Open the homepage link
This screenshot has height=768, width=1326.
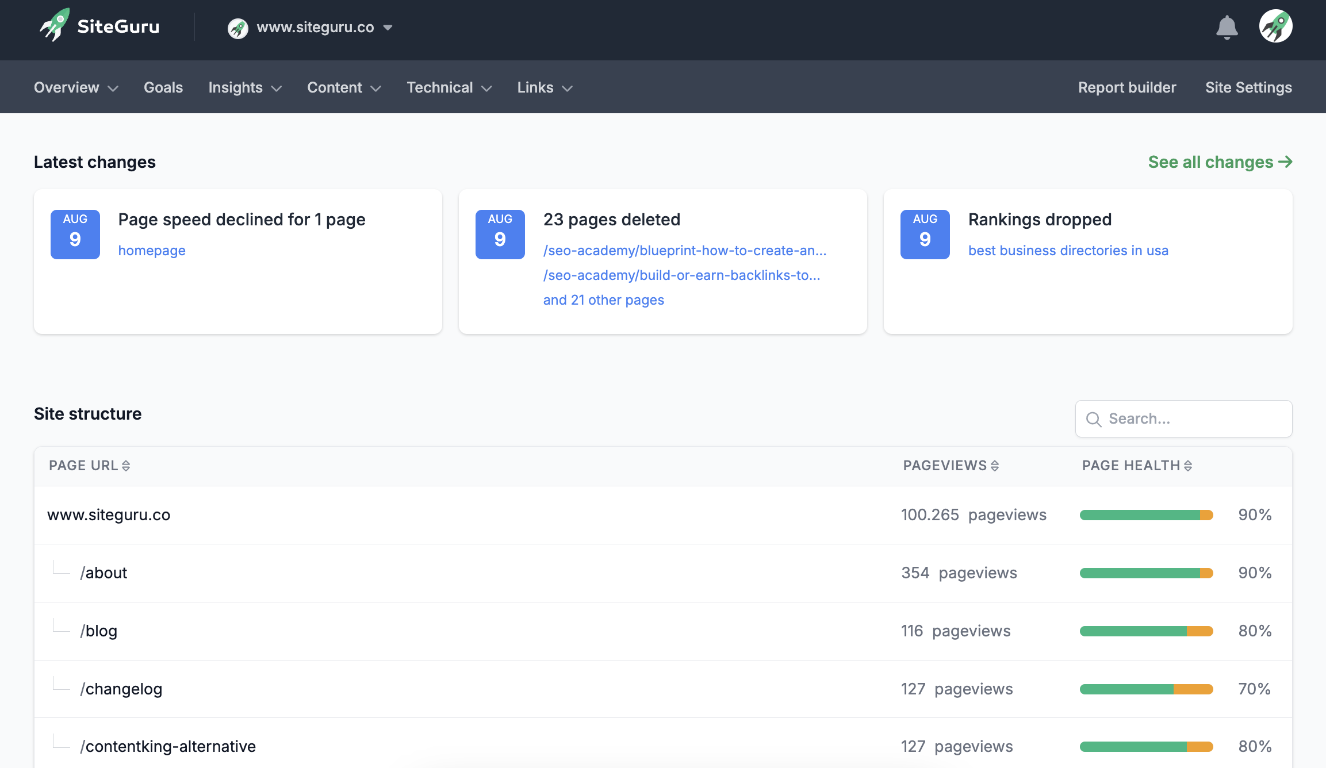pos(152,251)
